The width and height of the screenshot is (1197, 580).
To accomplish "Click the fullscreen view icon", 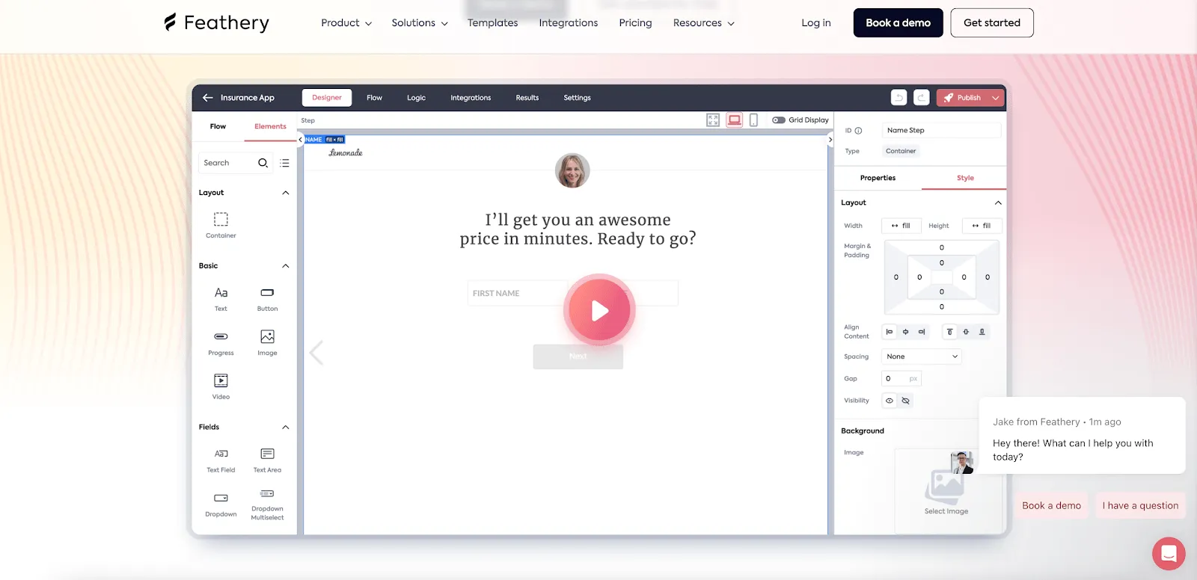I will [713, 120].
